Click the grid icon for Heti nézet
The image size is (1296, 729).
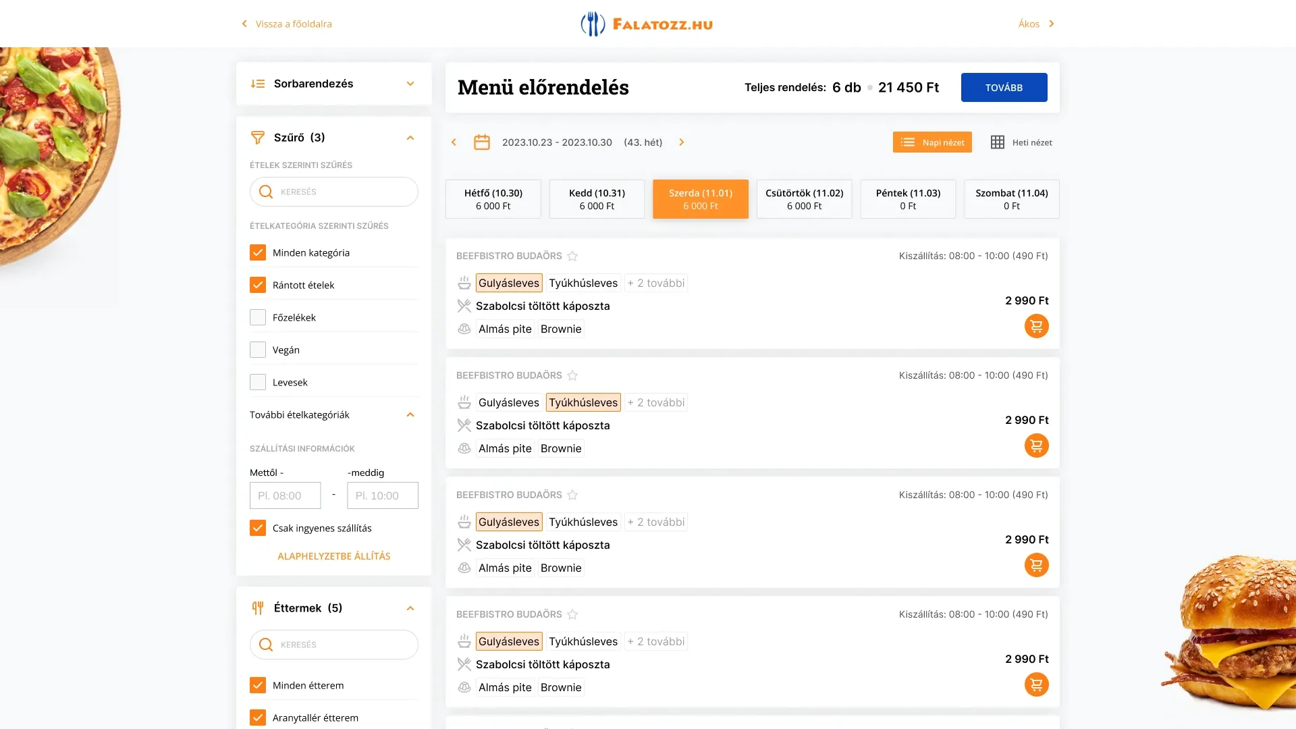coord(998,142)
